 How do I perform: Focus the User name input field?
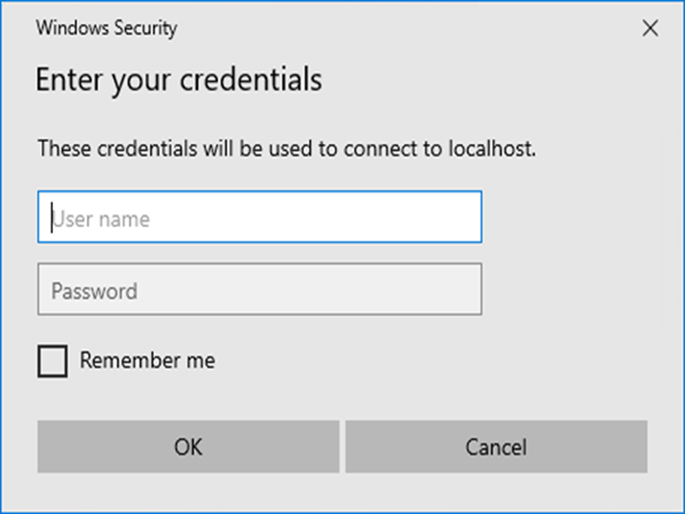[x=260, y=217]
